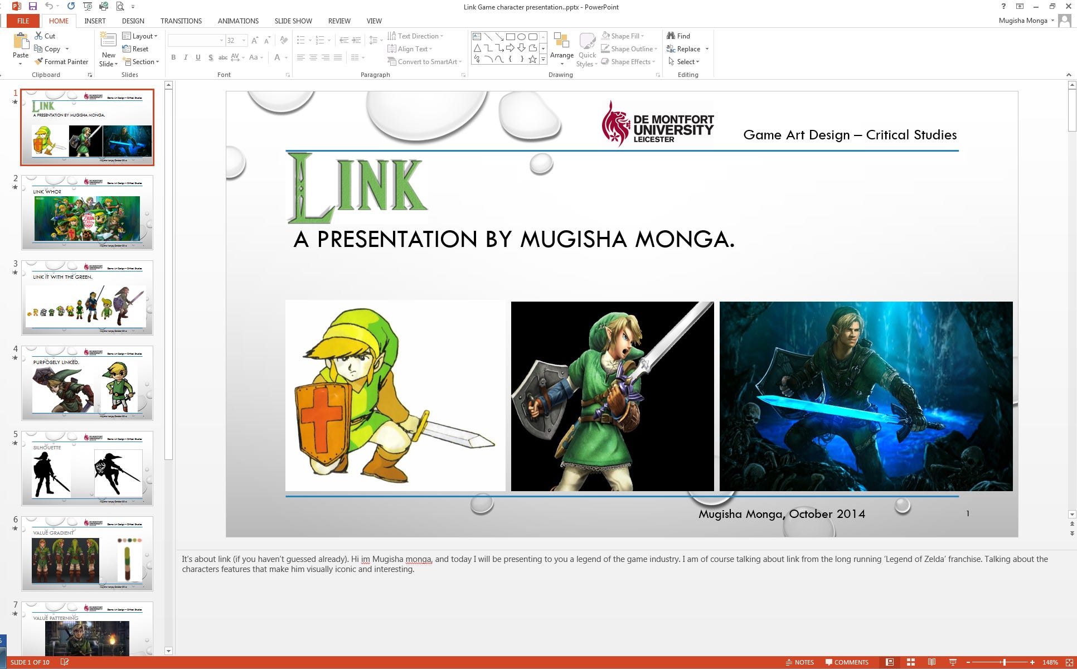Open the font size 32 dropdown

(244, 40)
